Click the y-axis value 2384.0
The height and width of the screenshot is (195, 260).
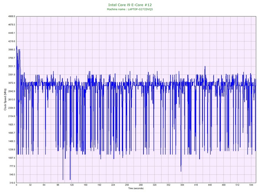[12, 108]
